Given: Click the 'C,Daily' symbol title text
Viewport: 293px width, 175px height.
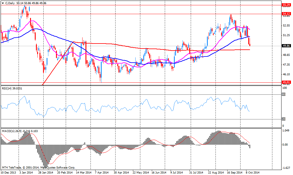Looking at the screenshot, I should [x=10, y=3].
